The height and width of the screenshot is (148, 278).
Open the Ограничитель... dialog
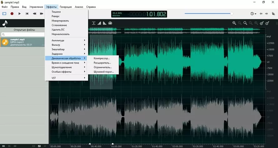tap(103, 67)
